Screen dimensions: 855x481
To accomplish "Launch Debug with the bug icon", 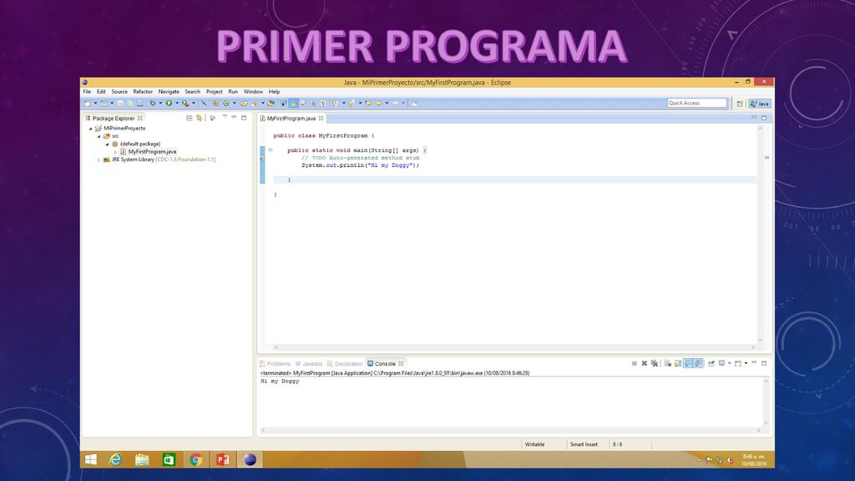I will (152, 103).
